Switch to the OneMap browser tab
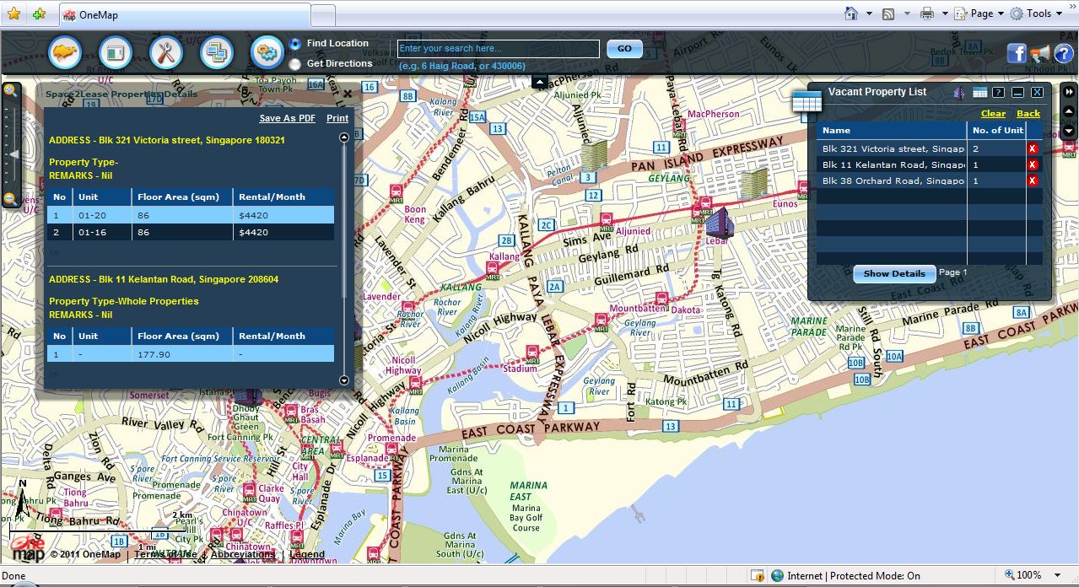The image size is (1079, 587). tap(185, 15)
